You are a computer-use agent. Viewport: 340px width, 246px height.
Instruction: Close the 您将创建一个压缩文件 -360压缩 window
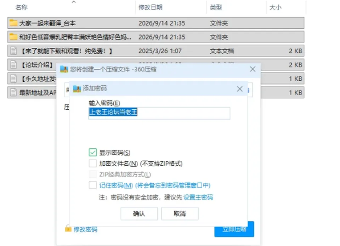point(253,69)
